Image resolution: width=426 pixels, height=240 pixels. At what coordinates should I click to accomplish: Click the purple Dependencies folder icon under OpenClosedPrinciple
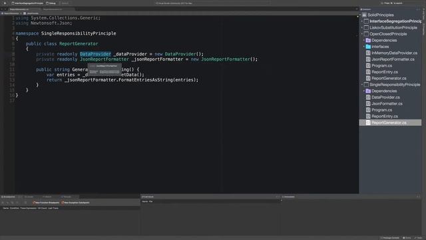click(x=368, y=40)
